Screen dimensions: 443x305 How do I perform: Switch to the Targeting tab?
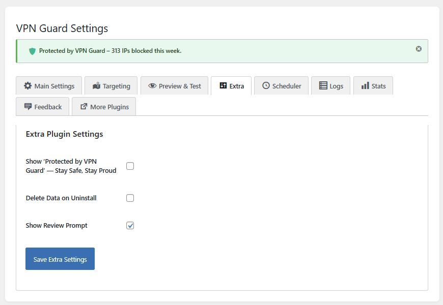coord(111,86)
